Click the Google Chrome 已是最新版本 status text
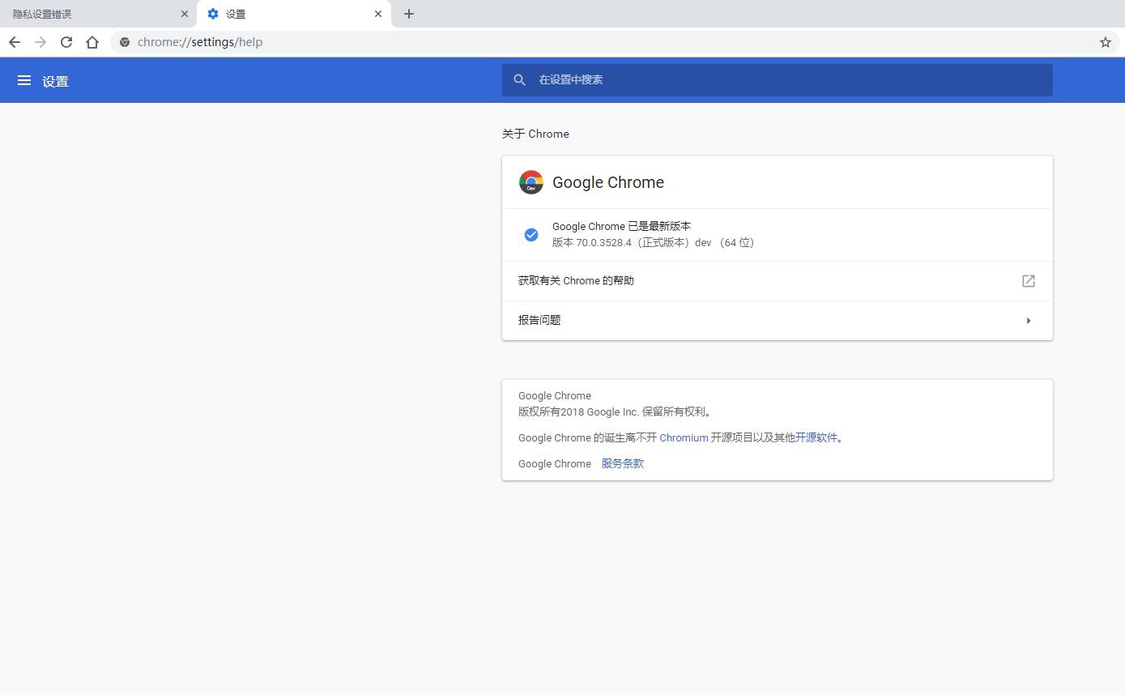1125x695 pixels. tap(621, 226)
